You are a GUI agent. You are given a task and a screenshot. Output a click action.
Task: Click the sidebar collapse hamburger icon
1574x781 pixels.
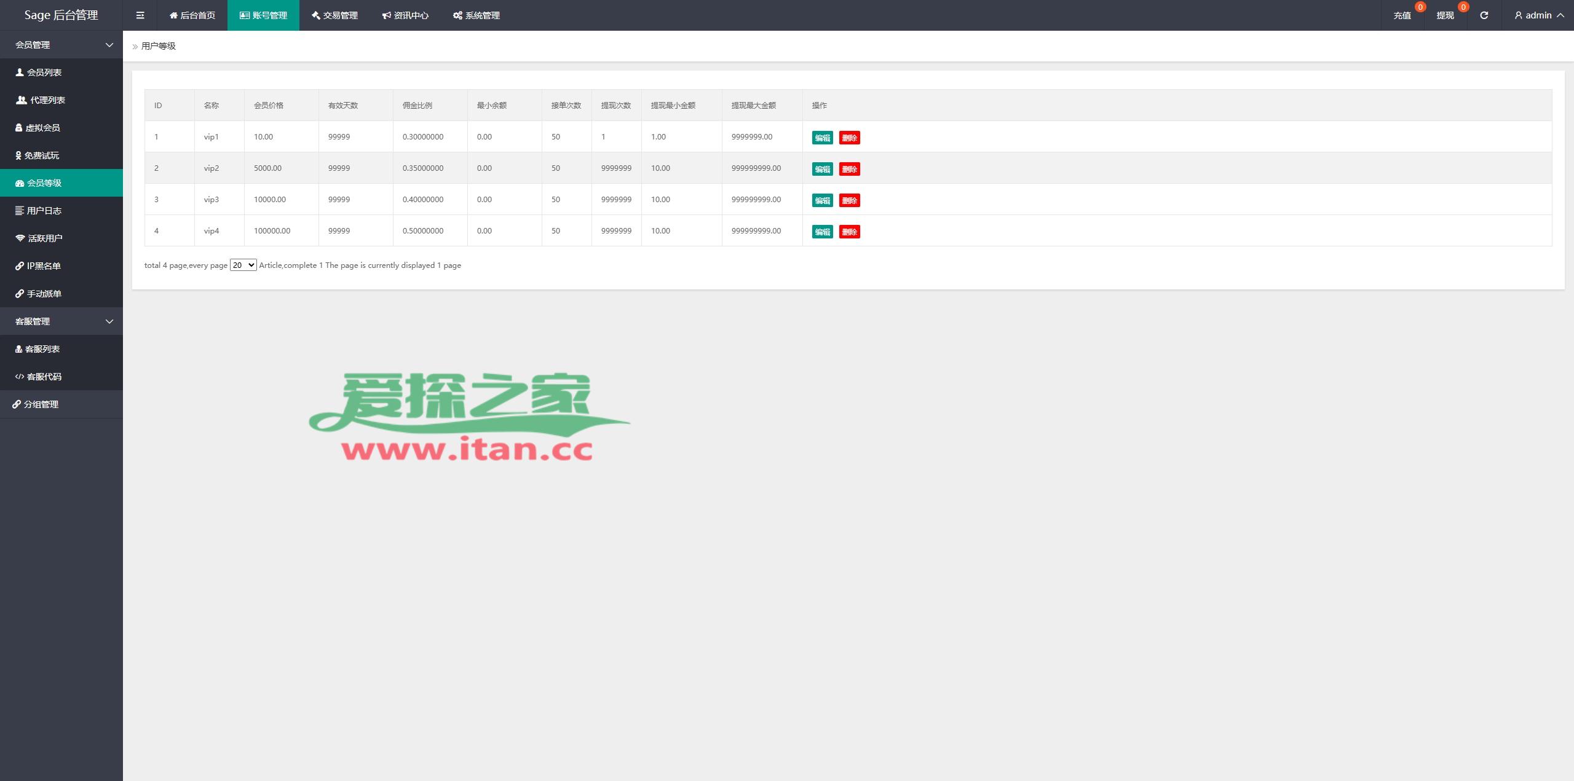click(x=140, y=15)
